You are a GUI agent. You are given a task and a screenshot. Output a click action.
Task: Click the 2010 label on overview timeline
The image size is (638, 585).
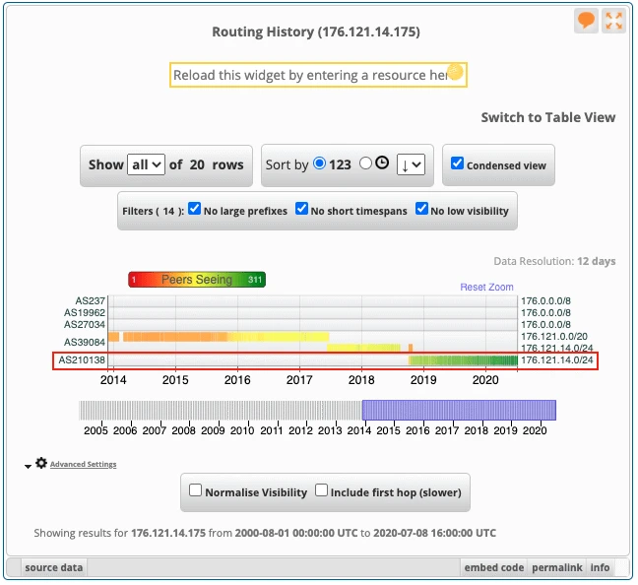pos(242,430)
